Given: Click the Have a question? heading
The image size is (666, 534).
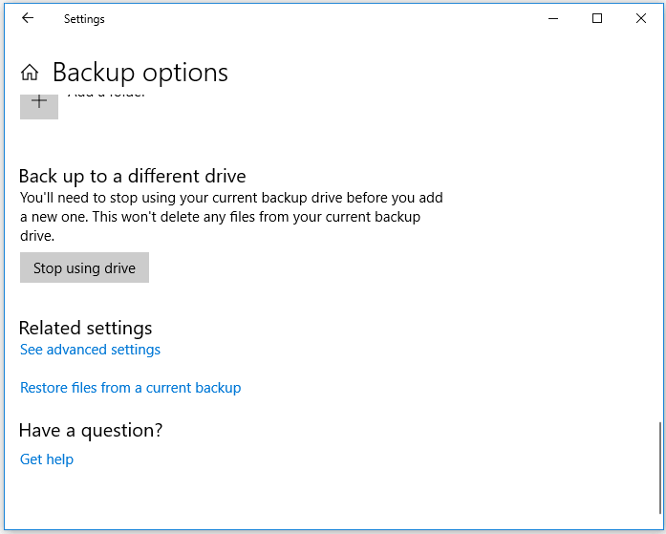Looking at the screenshot, I should coord(91,431).
